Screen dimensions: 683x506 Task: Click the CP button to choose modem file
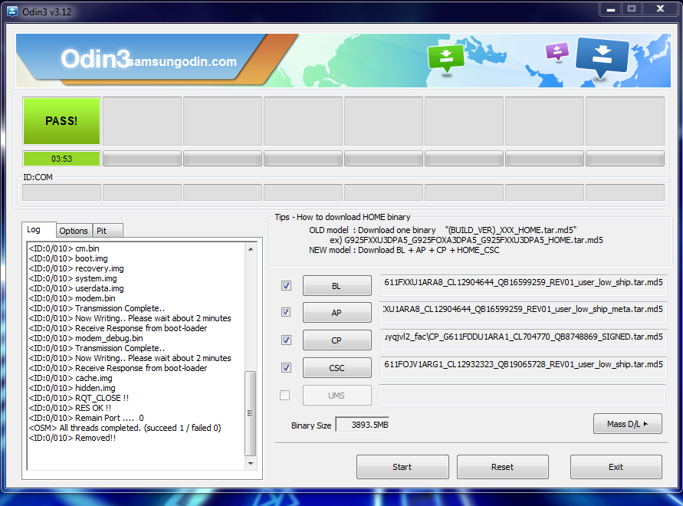point(337,340)
